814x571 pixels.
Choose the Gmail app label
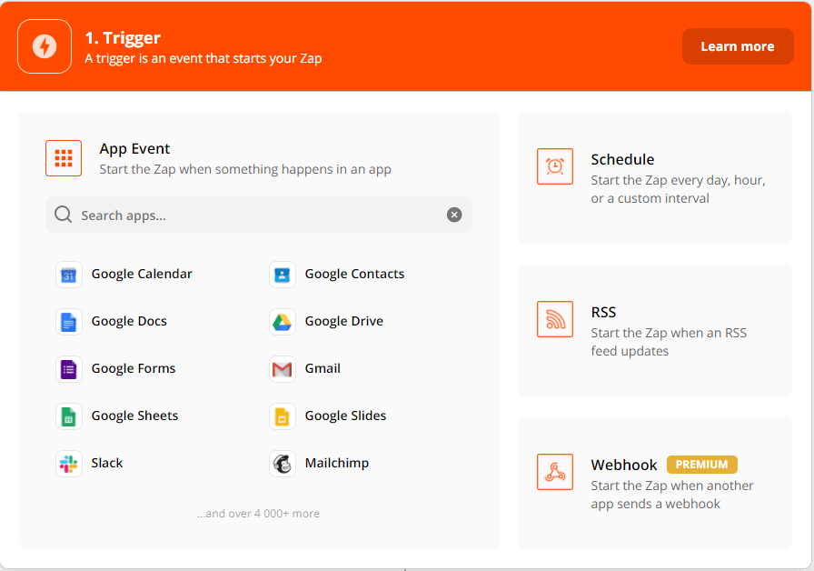tap(323, 368)
